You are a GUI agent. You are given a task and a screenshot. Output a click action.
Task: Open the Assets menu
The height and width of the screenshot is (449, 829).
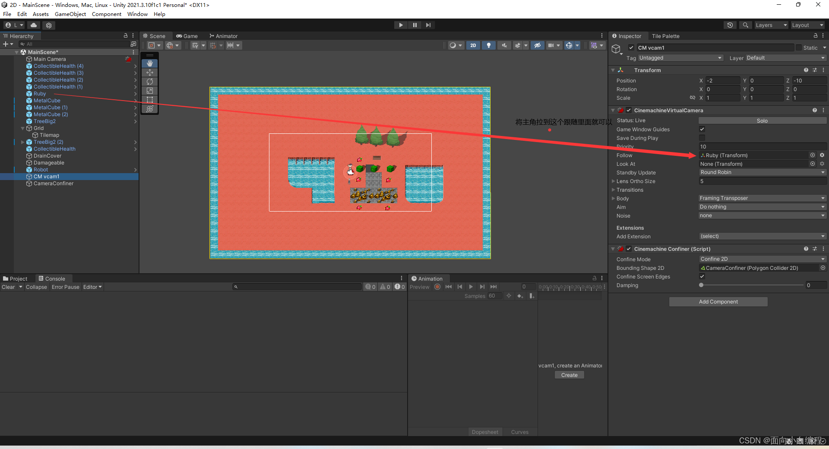(41, 14)
